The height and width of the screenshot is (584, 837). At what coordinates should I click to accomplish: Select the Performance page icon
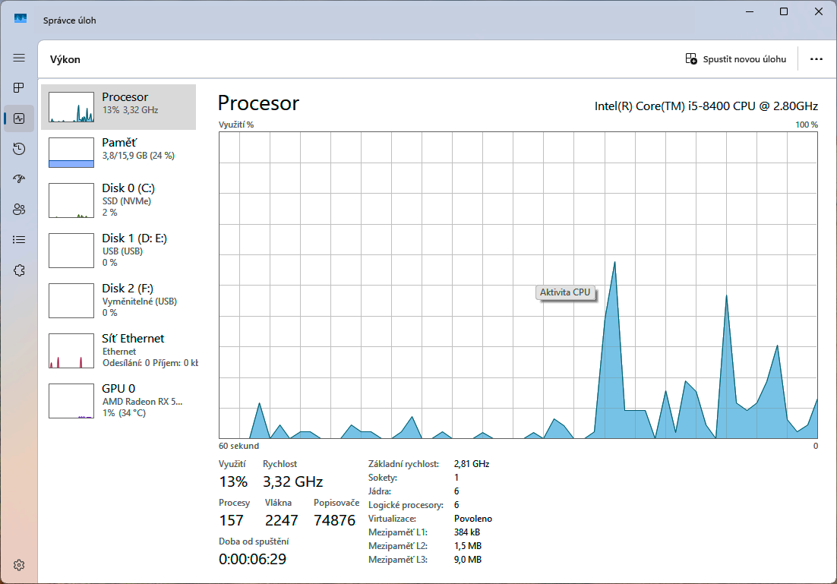click(x=19, y=118)
